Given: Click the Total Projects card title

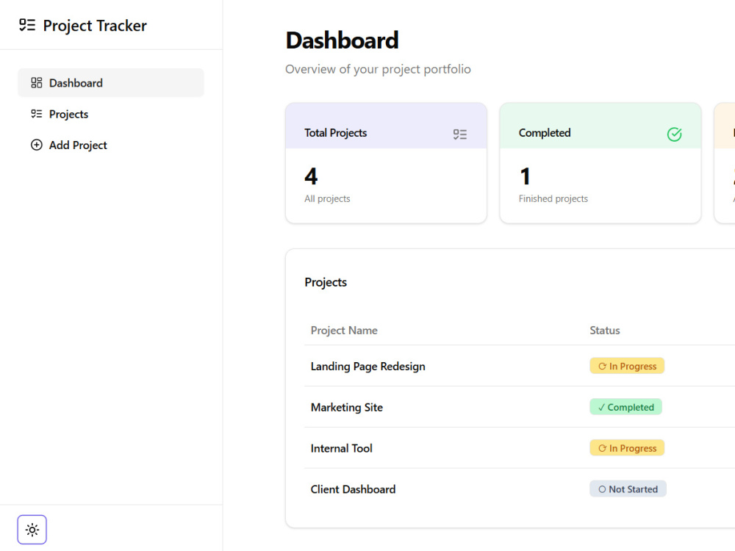Looking at the screenshot, I should click(x=336, y=132).
